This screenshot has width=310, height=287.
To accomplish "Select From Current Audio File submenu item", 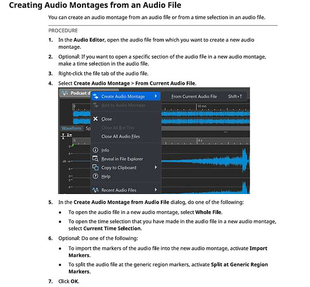I will [x=204, y=96].
